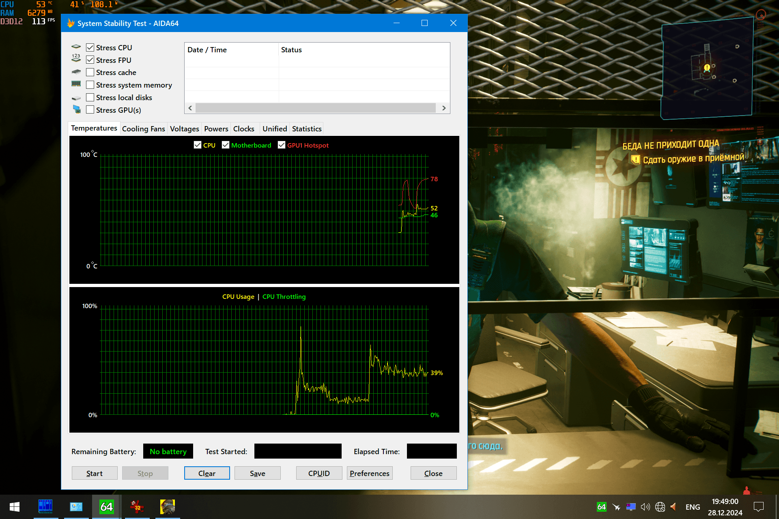Click the local disks drive icon
This screenshot has width=779, height=519.
coord(76,98)
